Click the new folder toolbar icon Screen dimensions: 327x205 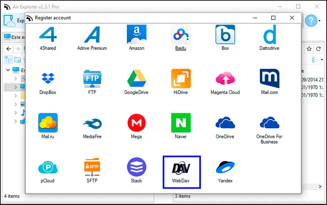coord(18,60)
